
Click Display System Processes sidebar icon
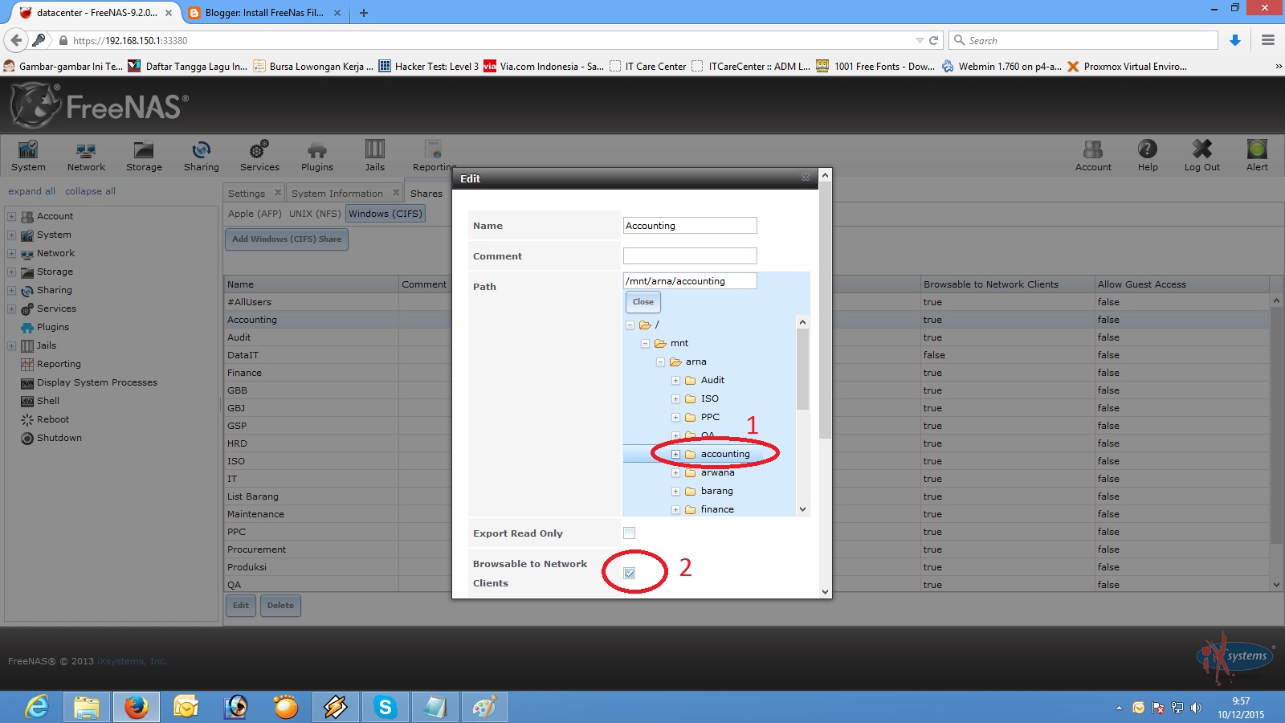coord(27,382)
